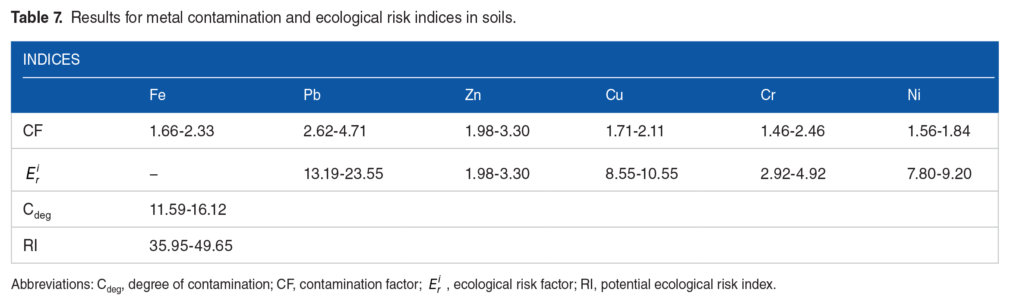Click the CF row label

33,131
